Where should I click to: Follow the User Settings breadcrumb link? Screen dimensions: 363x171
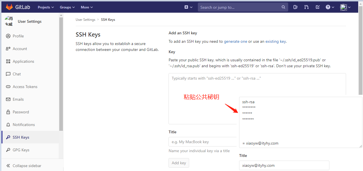click(x=85, y=19)
